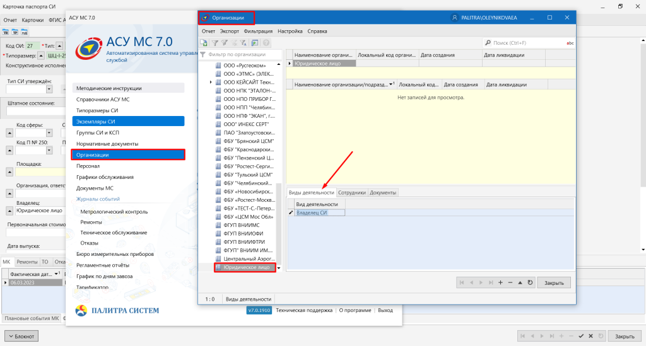
Task: Click the 'НД' folder icon in Карточка паспорта toolbar
Action: (25, 32)
